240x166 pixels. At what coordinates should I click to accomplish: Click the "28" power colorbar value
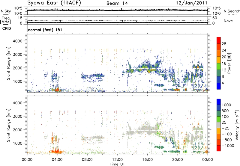pos(224,44)
